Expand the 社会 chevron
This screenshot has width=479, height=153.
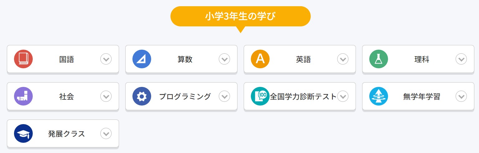click(x=106, y=97)
